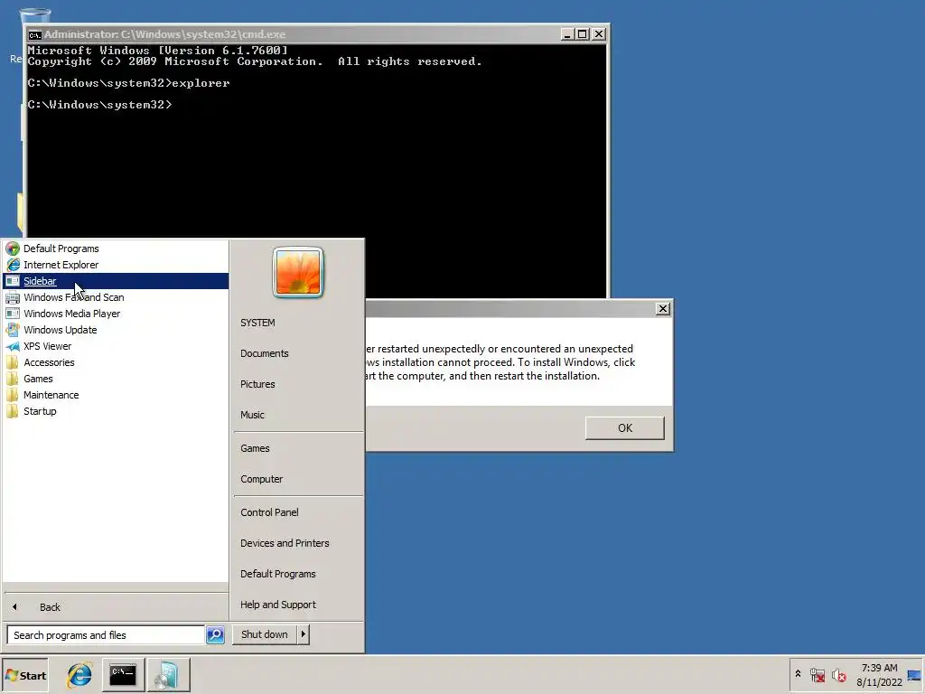Open the SYSTEM user folder

point(298,323)
